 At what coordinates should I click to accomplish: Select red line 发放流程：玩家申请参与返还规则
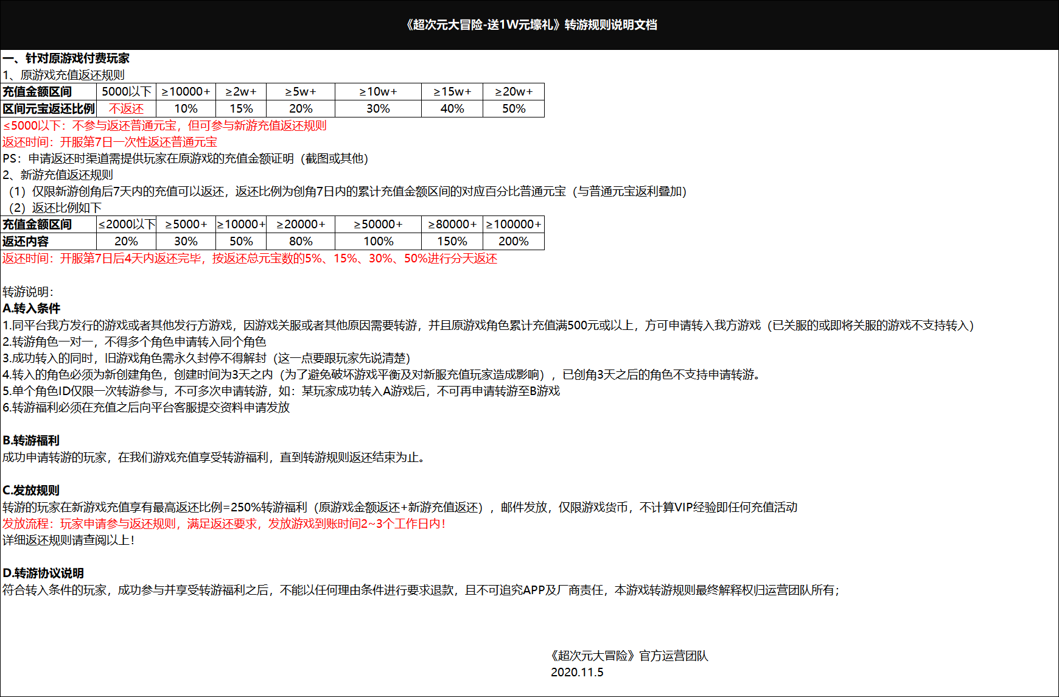224,524
